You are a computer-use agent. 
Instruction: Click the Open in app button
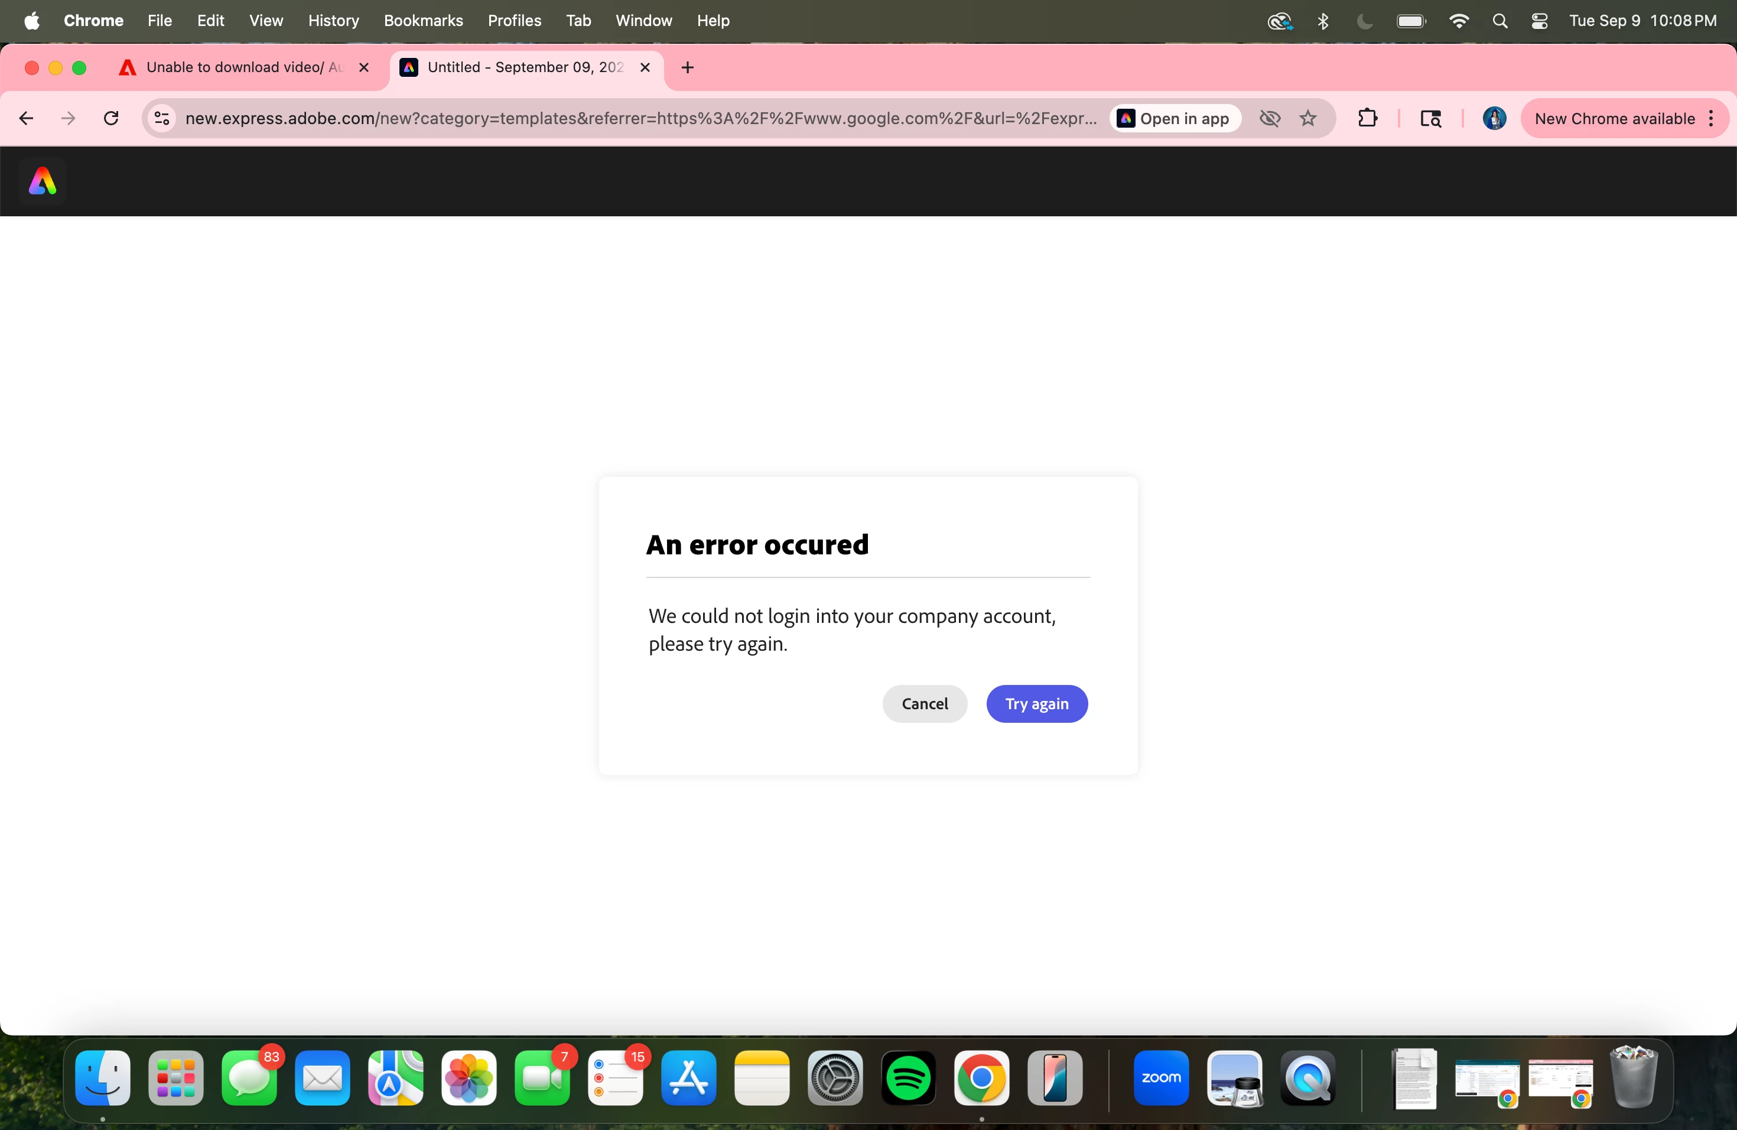[1175, 118]
